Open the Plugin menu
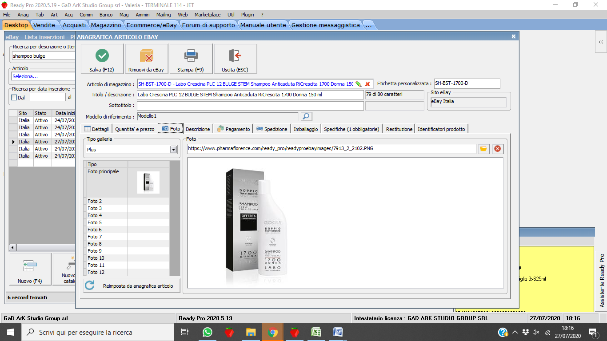The height and width of the screenshot is (341, 607). click(248, 15)
